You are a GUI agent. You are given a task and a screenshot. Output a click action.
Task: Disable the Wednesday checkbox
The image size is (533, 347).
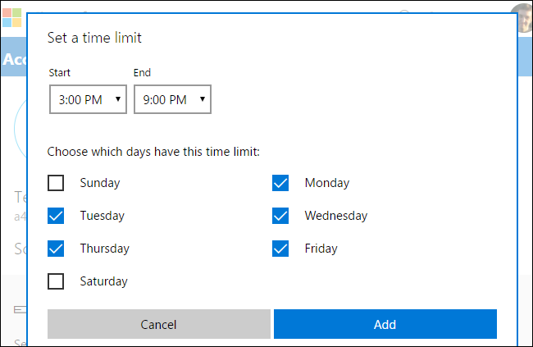[x=280, y=216]
